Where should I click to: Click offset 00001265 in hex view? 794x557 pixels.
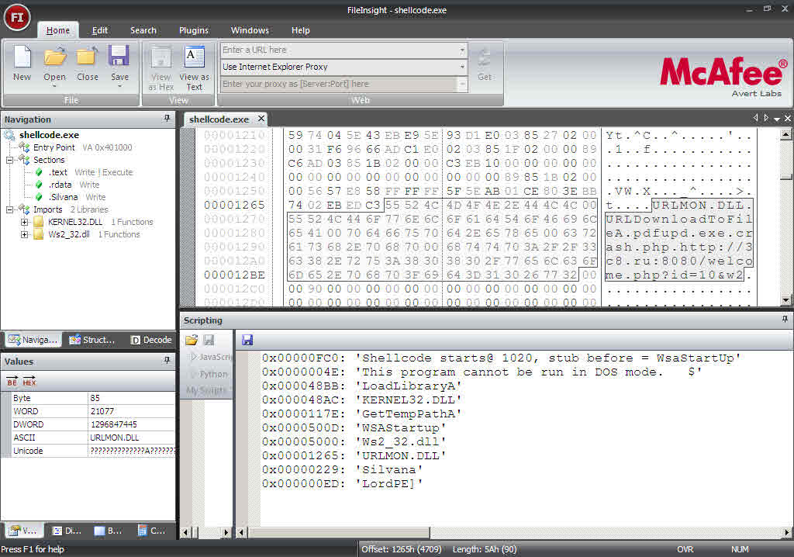234,205
